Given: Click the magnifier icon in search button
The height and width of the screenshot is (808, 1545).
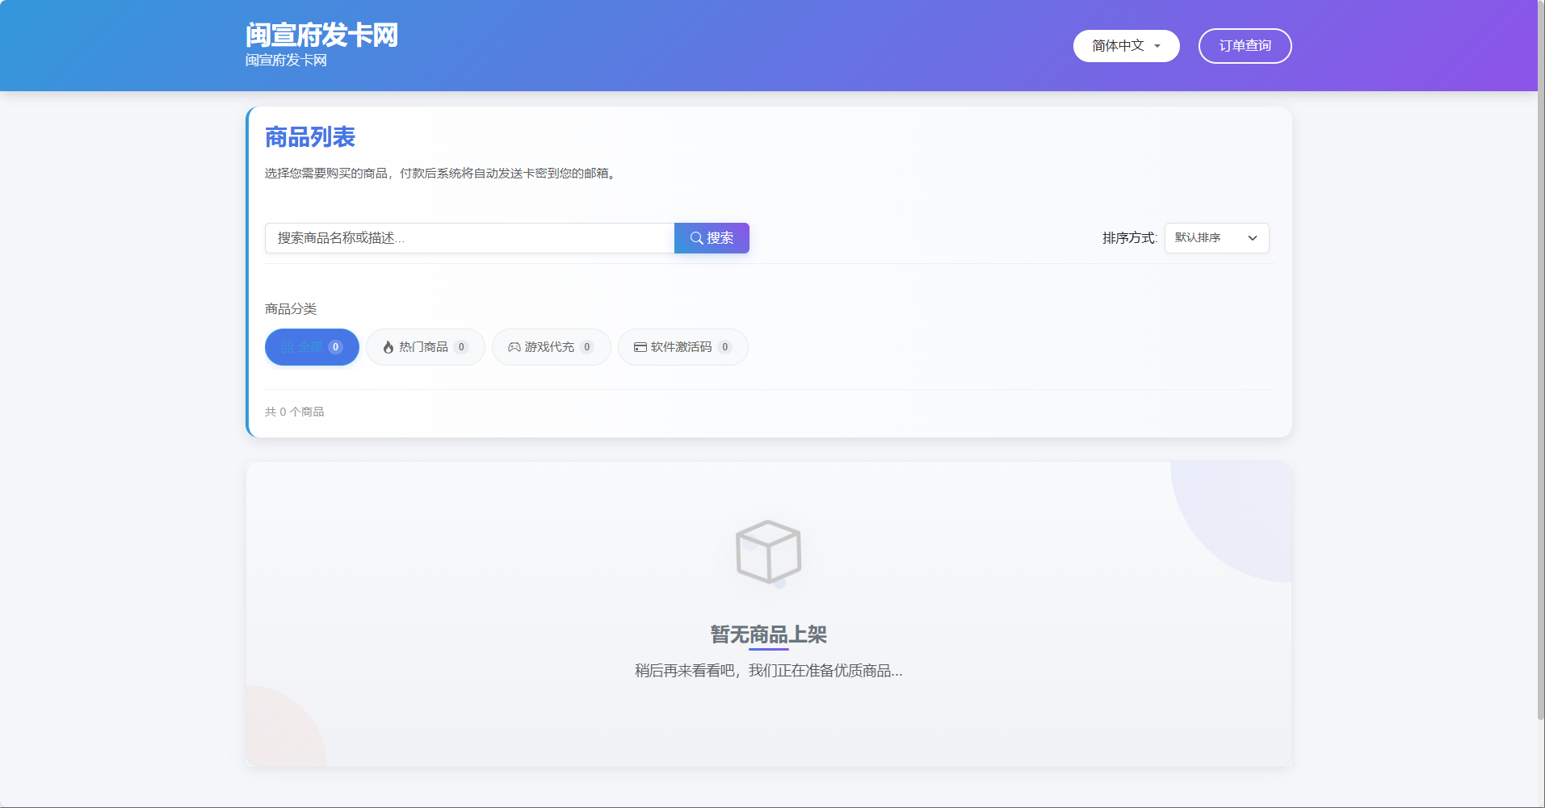Looking at the screenshot, I should [696, 238].
